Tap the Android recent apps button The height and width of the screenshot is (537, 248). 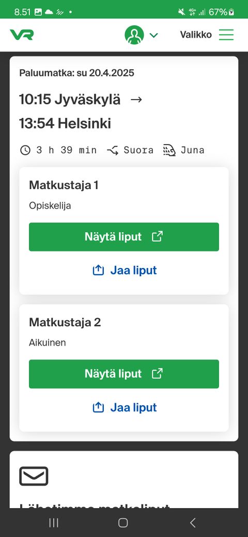(54, 523)
